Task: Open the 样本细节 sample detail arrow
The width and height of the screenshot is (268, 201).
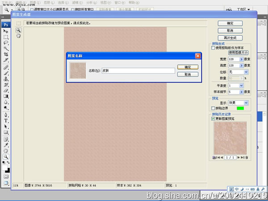Action: pos(241,92)
